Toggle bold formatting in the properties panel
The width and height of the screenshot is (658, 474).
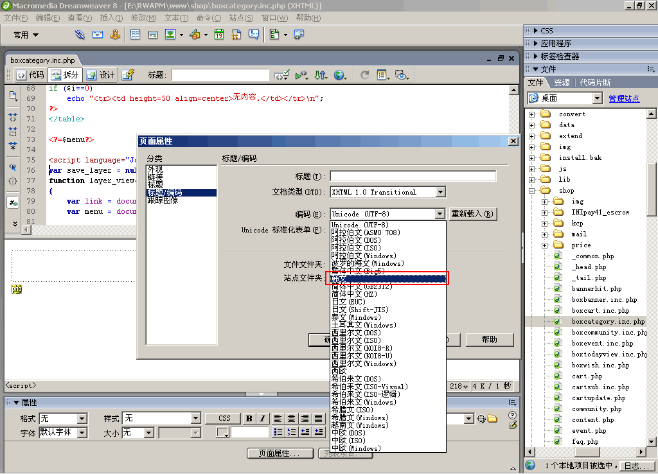tap(249, 419)
